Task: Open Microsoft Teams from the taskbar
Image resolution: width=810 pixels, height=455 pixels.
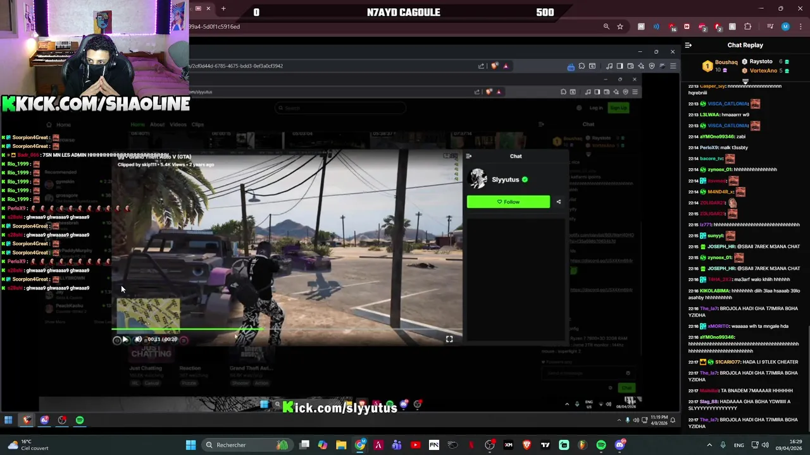Action: point(397,445)
